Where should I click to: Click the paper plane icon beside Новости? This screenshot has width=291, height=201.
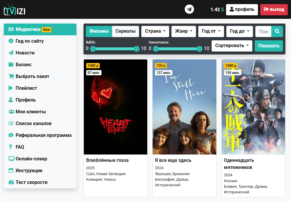pos(11,53)
